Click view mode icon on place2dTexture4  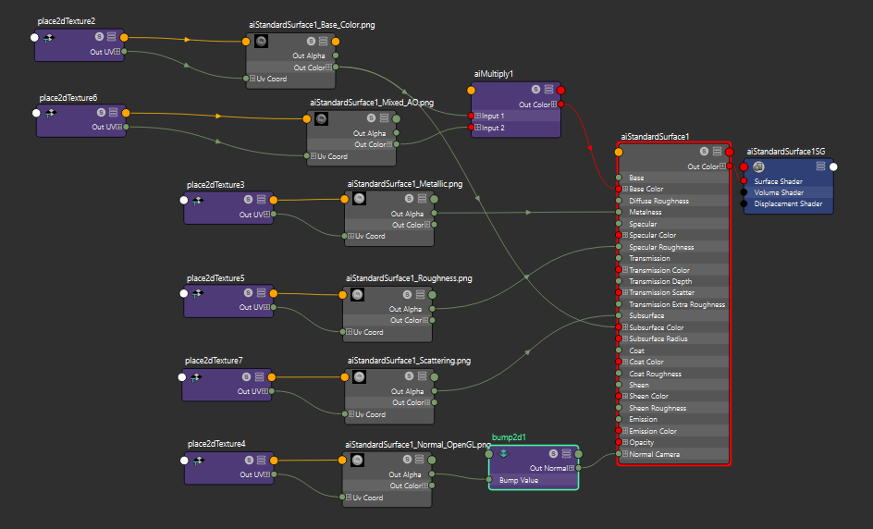pyautogui.click(x=261, y=460)
